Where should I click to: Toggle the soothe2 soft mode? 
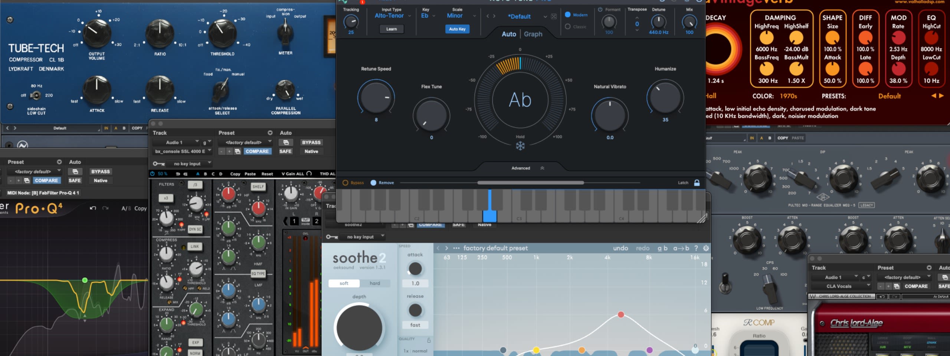pyautogui.click(x=344, y=283)
